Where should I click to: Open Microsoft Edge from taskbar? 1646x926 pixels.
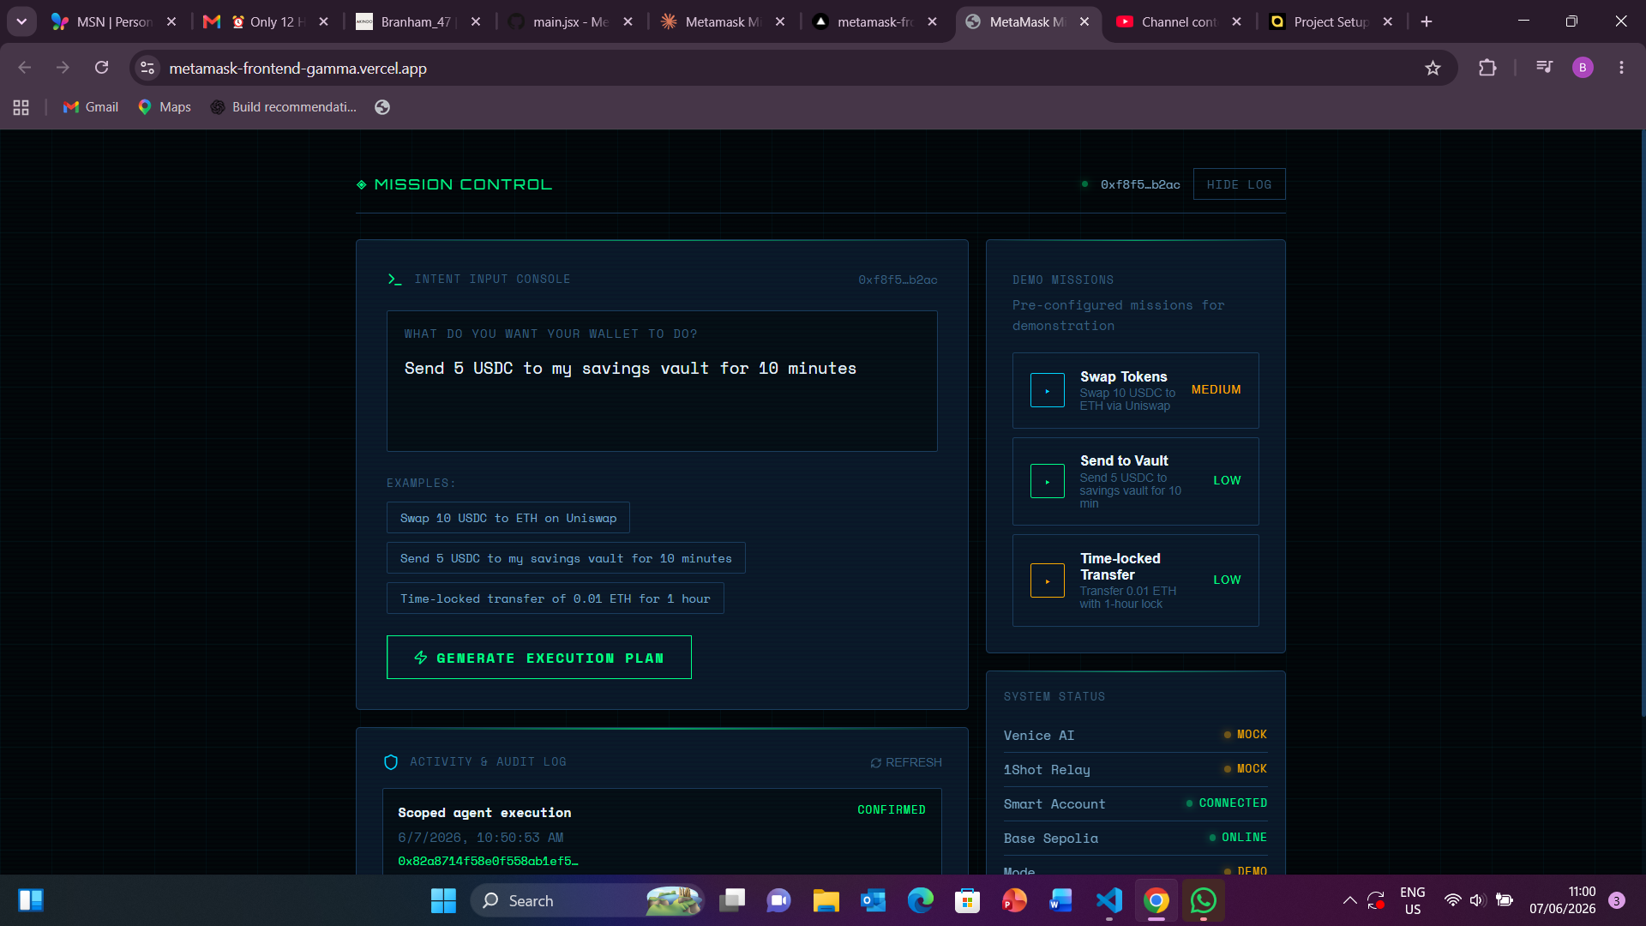pyautogui.click(x=920, y=900)
